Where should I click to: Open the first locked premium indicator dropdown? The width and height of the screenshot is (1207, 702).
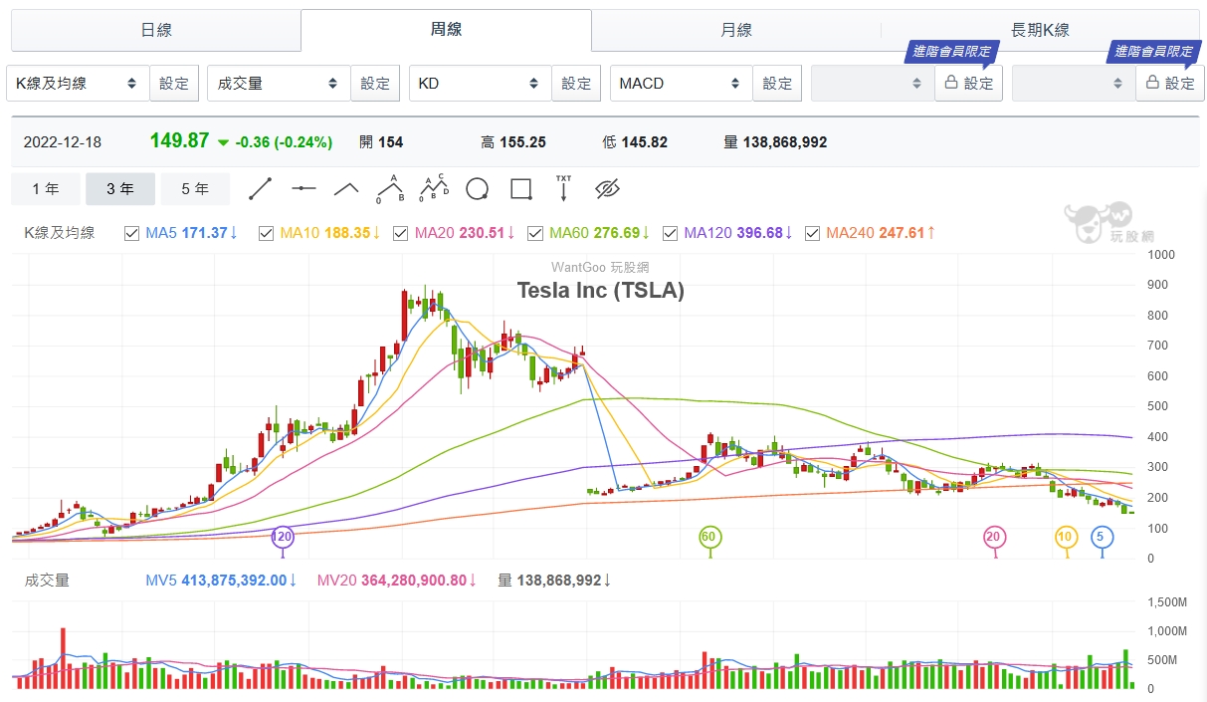point(873,84)
